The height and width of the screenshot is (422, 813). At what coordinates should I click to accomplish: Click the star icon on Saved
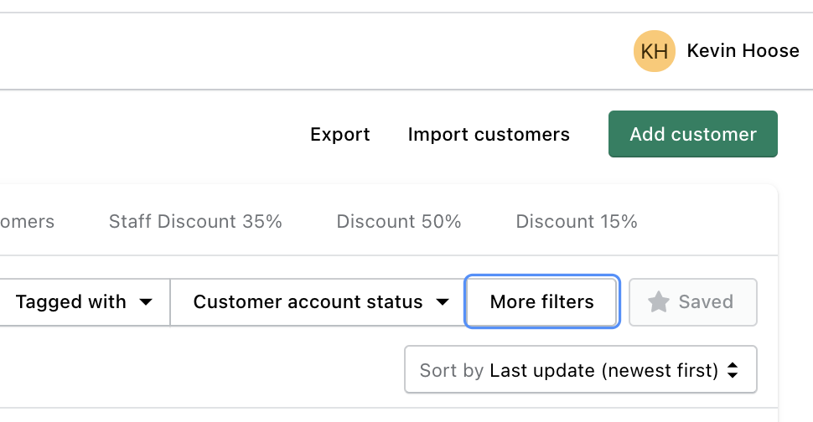pyautogui.click(x=659, y=302)
